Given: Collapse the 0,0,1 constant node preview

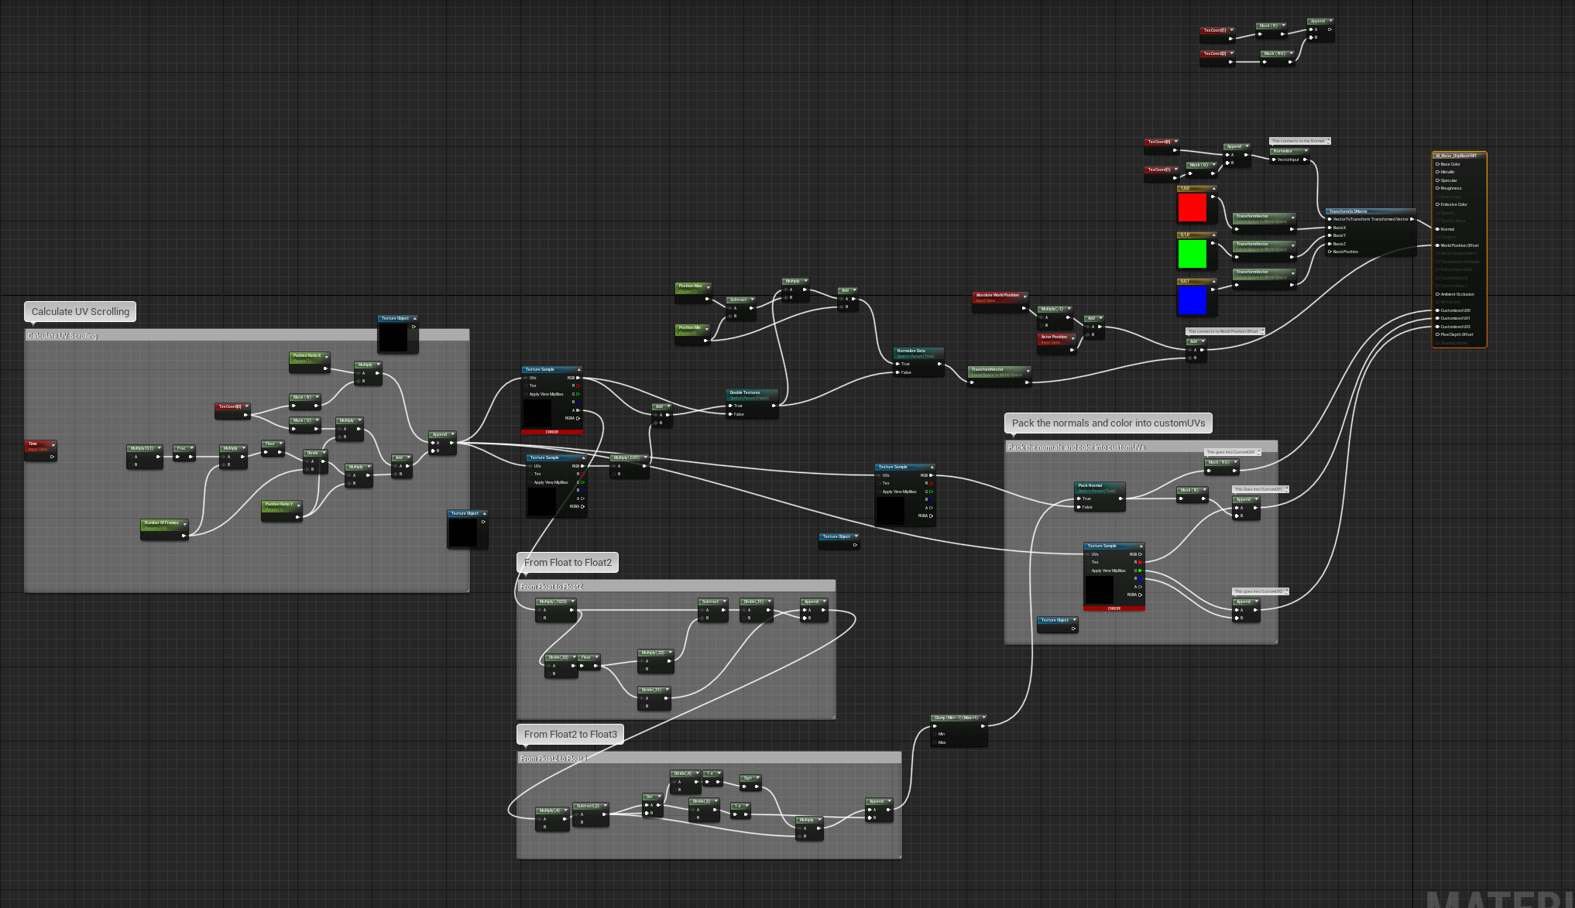Looking at the screenshot, I should tap(1213, 282).
